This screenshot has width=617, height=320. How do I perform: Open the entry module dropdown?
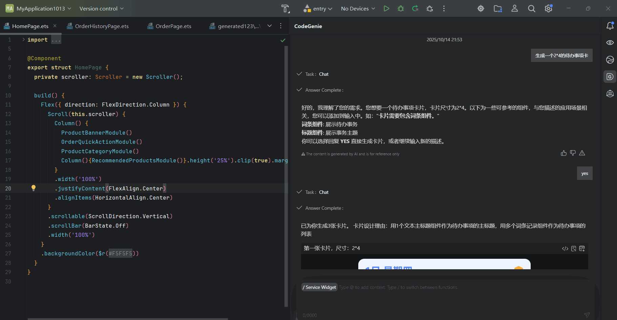(318, 8)
